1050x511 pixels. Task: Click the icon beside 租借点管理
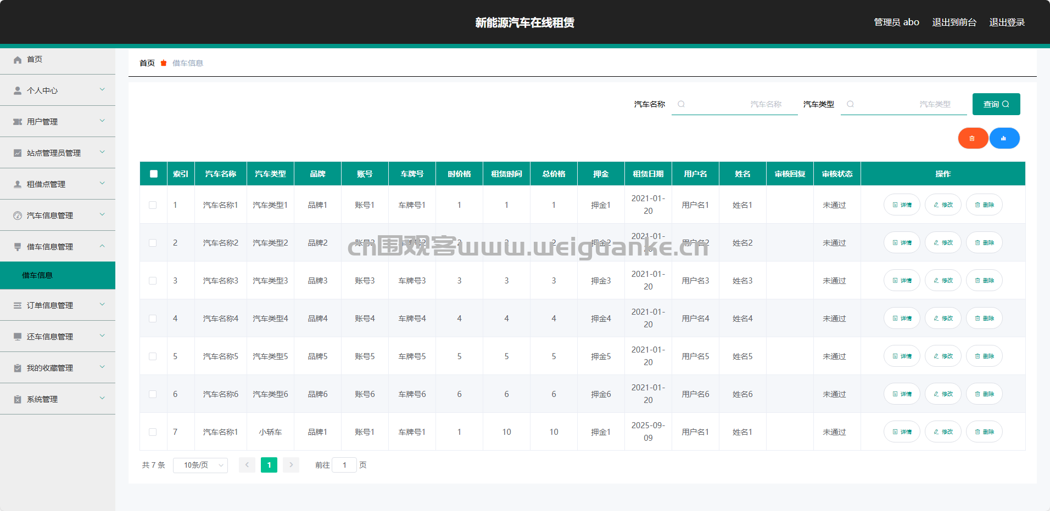click(x=18, y=184)
